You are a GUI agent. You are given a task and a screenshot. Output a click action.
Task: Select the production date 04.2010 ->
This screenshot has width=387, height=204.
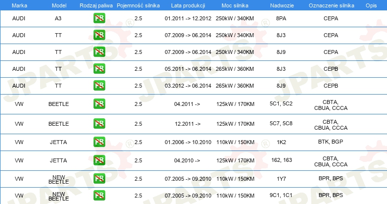(x=187, y=160)
